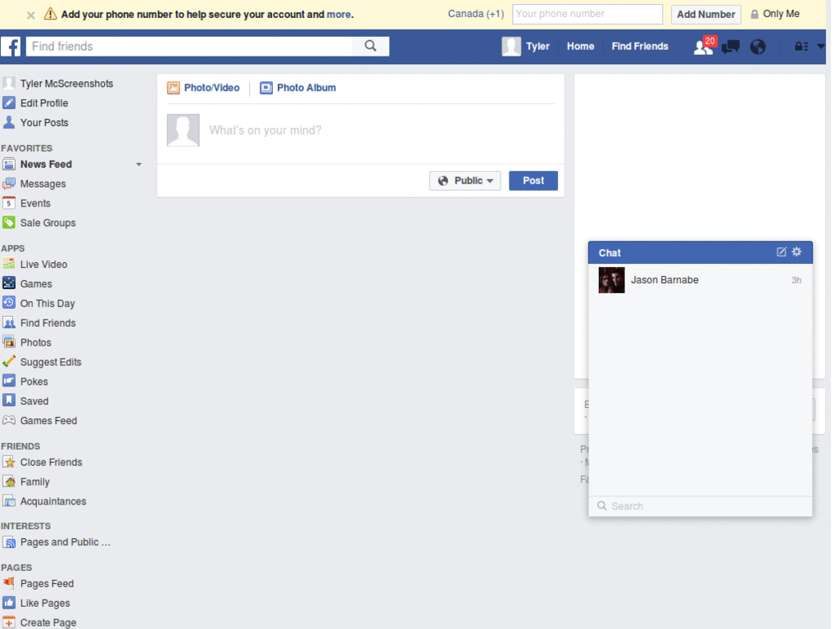Viewport: 839px width, 629px height.
Task: Open friend requests icon with 20 badge
Action: [x=704, y=47]
